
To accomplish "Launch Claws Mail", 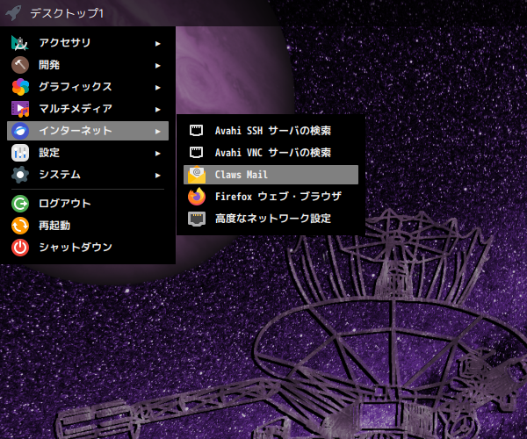I will click(271, 175).
